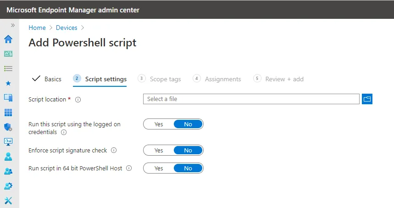Expand the left navigation sidebar

point(12,25)
